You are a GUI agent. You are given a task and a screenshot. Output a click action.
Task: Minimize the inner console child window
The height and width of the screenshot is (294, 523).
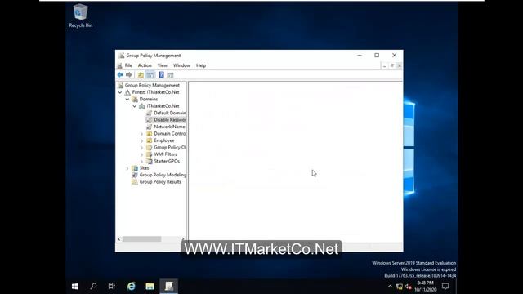click(x=385, y=65)
